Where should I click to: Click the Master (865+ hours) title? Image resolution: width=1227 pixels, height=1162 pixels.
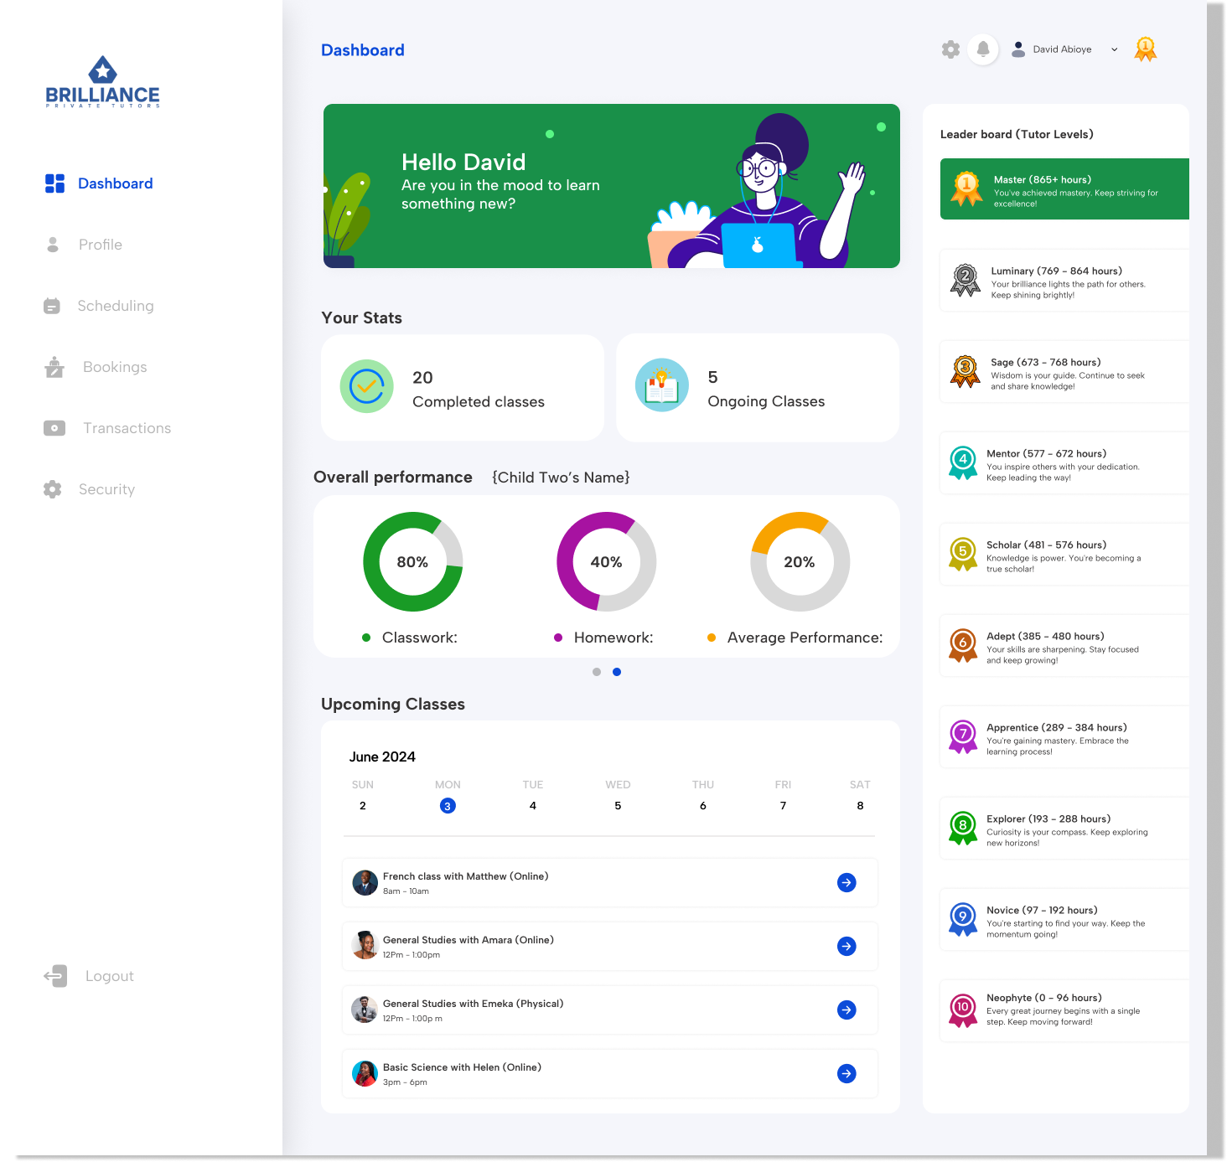tap(1043, 179)
